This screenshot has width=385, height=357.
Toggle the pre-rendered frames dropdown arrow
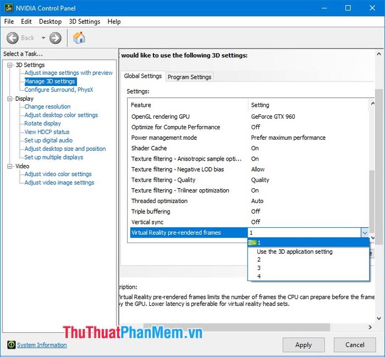point(365,233)
